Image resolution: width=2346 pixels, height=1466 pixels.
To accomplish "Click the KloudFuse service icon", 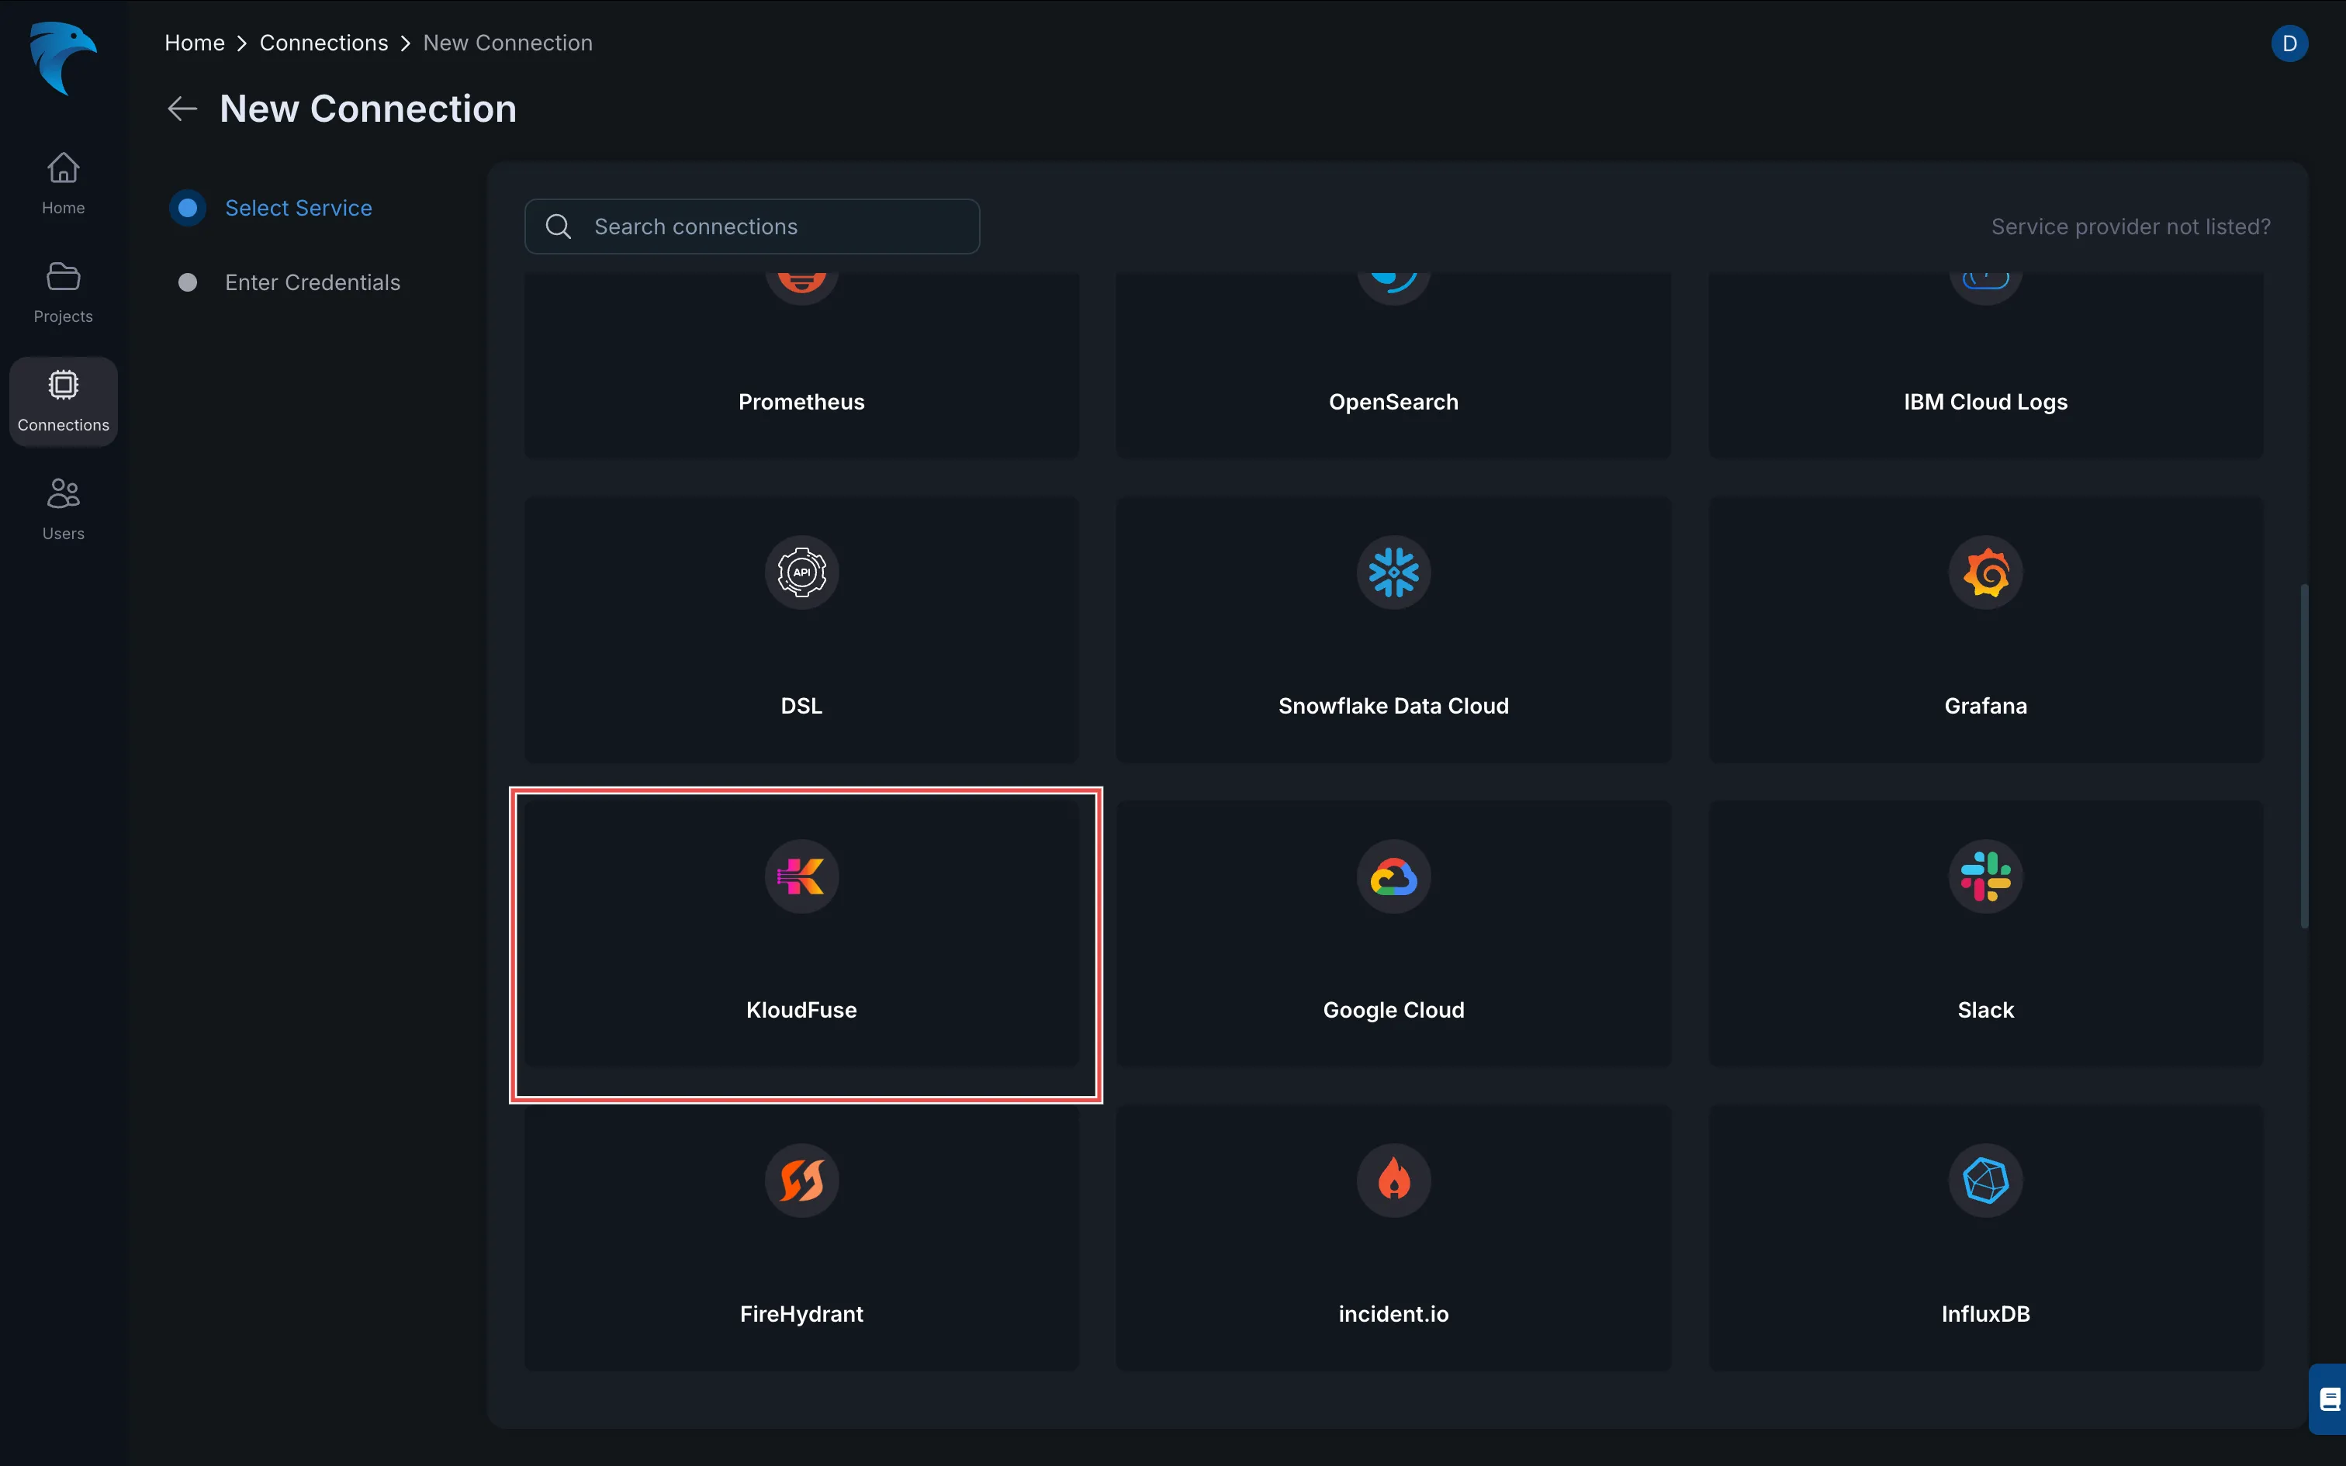I will click(x=801, y=876).
